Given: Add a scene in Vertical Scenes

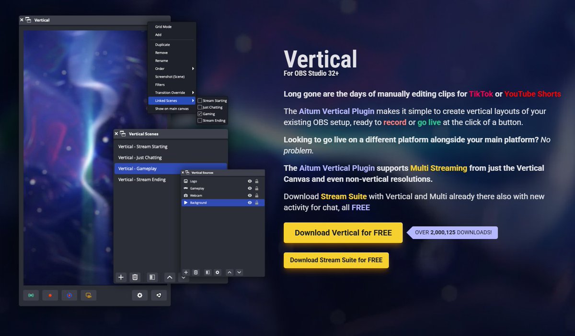Looking at the screenshot, I should coord(121,277).
